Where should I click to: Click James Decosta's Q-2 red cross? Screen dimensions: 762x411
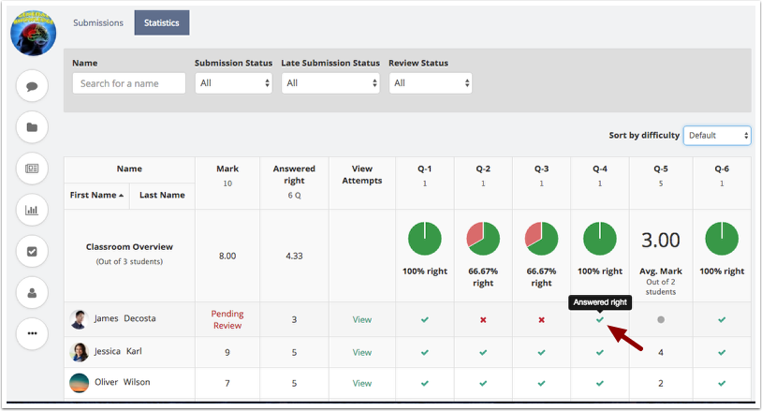[x=483, y=319]
